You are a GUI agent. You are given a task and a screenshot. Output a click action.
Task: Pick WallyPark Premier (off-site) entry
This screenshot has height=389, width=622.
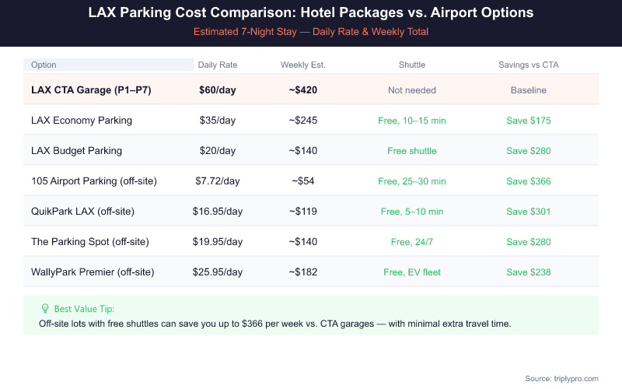[x=93, y=272]
